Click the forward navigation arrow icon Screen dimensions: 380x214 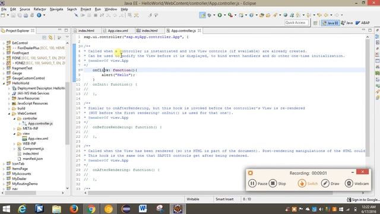(x=337, y=15)
